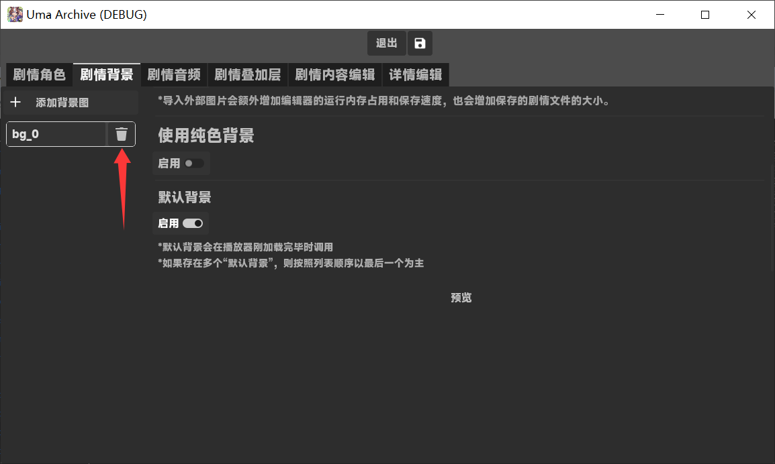Screen dimensions: 775x464
Task: Maximize the Uma Archive window
Action: click(705, 15)
